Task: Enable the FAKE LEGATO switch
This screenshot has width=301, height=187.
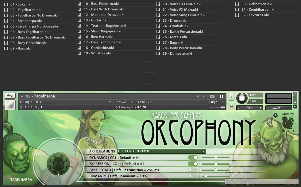Action: pyautogui.click(x=193, y=170)
